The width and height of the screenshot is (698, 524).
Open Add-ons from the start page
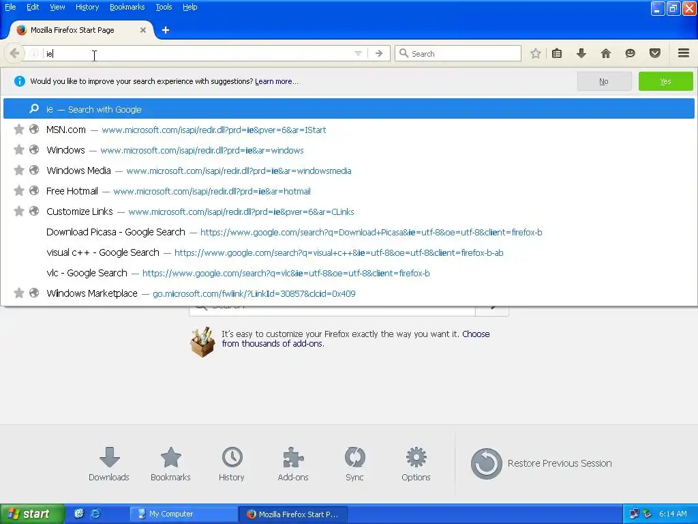(x=293, y=464)
